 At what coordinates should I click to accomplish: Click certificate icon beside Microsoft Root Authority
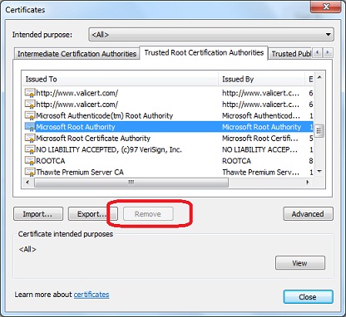pos(30,127)
